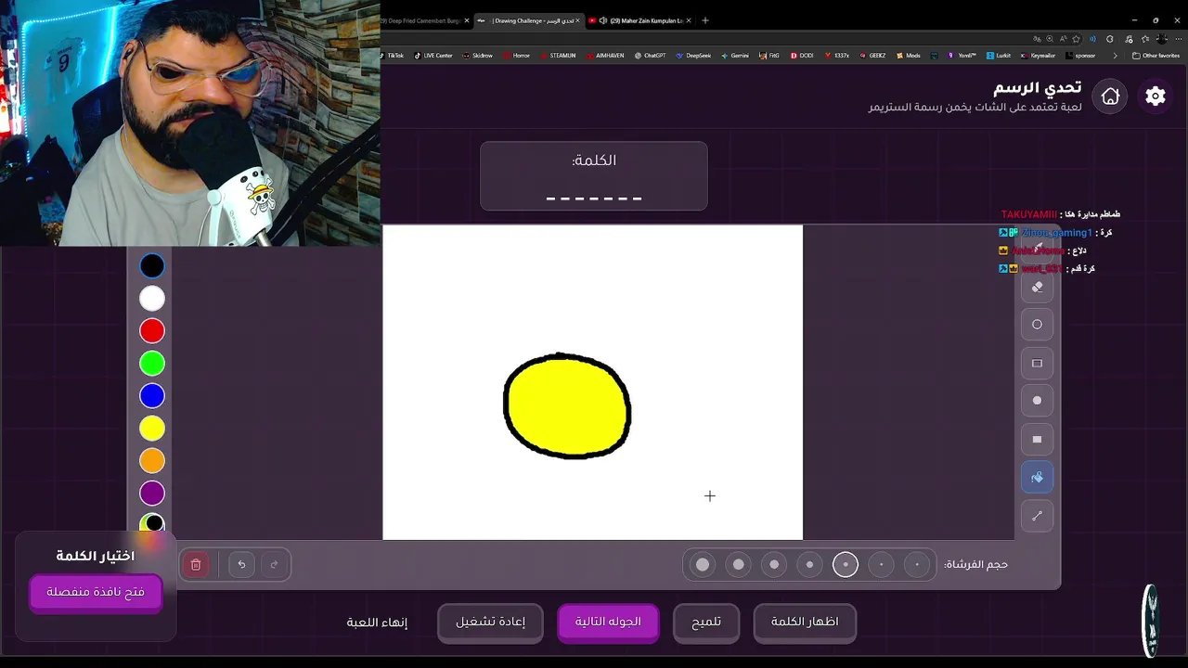The width and height of the screenshot is (1188, 668).
Task: Click فتح نافذة منفصلة open separate window
Action: coord(96,592)
